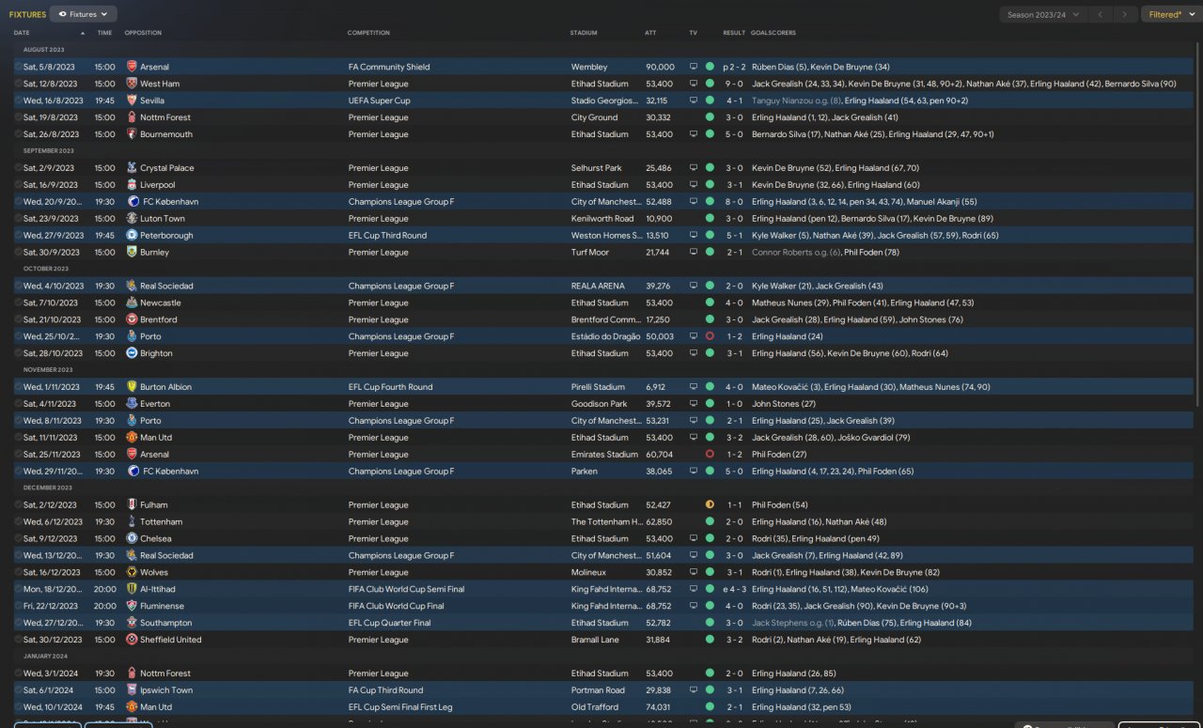Viewport: 1203px width, 728px height.
Task: Tick the selection circle for Sat, 2/9/2023
Action: [17, 168]
